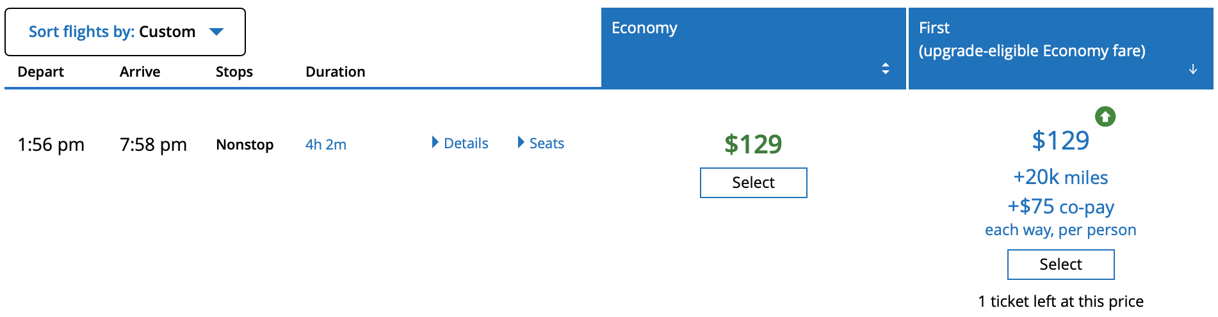Image resolution: width=1218 pixels, height=317 pixels.
Task: Click the green $129 Economy price
Action: tap(753, 144)
